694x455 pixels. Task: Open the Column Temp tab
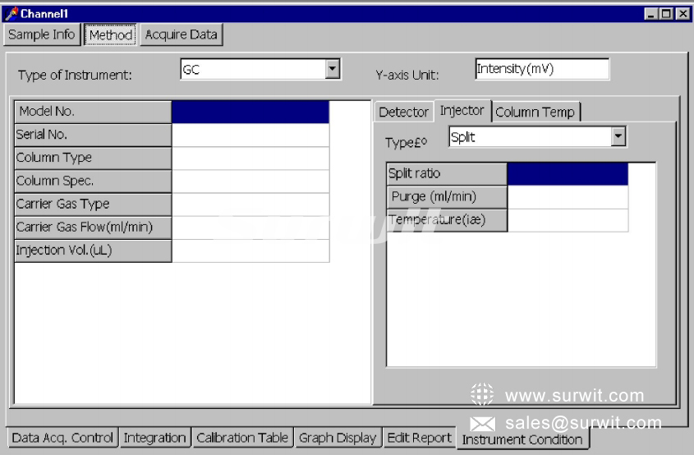tap(535, 112)
